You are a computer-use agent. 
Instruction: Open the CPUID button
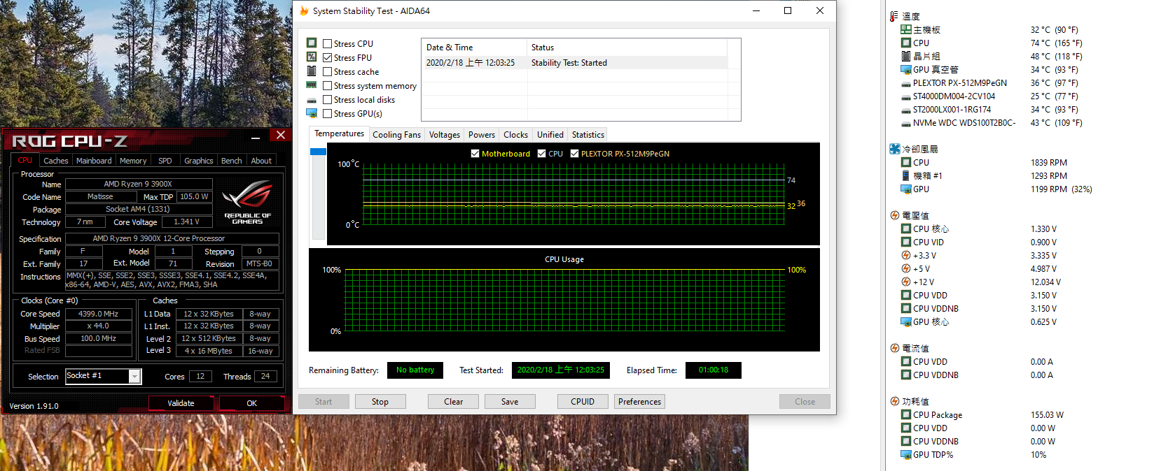point(583,402)
